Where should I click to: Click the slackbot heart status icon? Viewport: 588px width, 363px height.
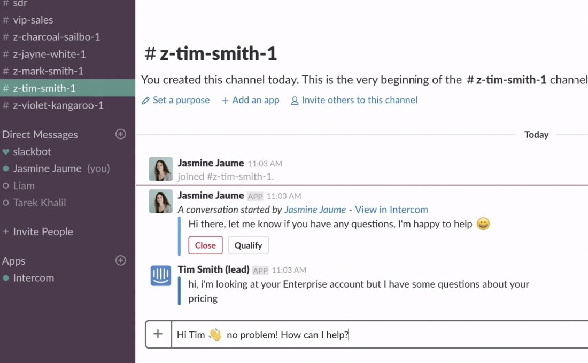(x=6, y=152)
